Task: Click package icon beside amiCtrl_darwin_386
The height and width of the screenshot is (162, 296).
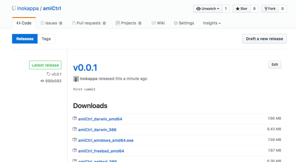Action: pos(75,129)
